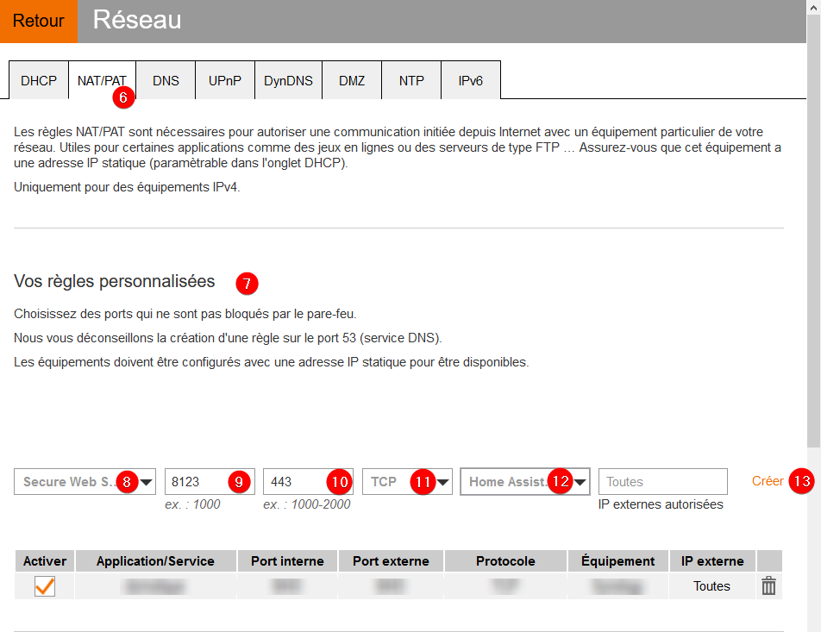Screen dimensions: 821x632
Task: Click the Équipement column header
Action: (617, 560)
